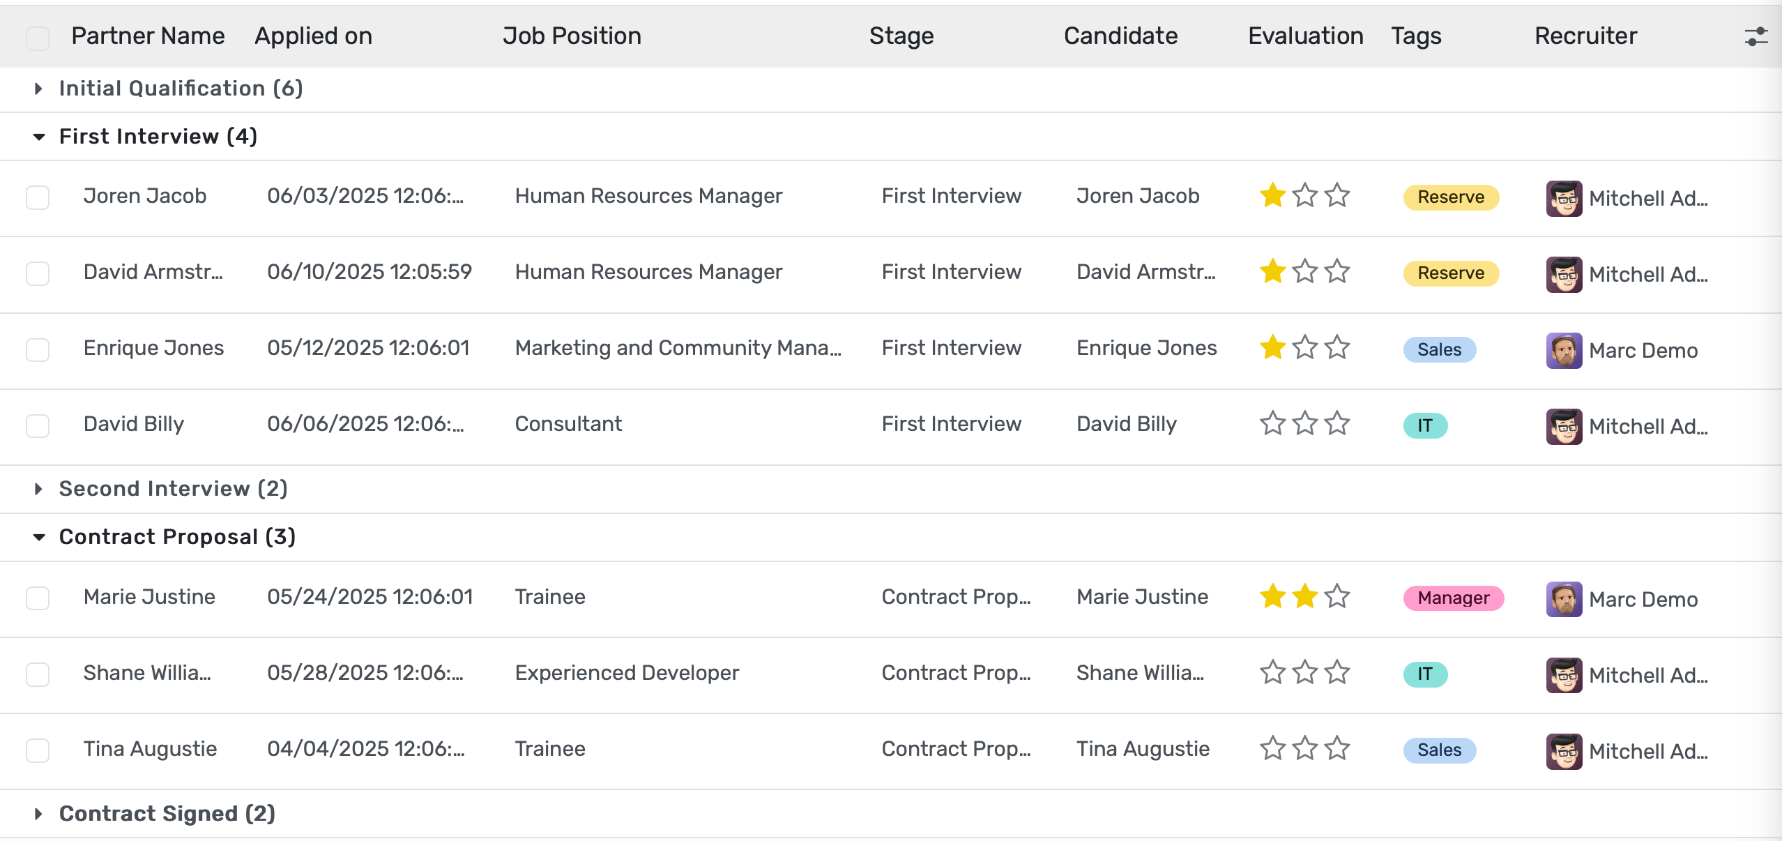1782x841 pixels.
Task: Click the third star on Enrique Jones row
Action: 1336,347
